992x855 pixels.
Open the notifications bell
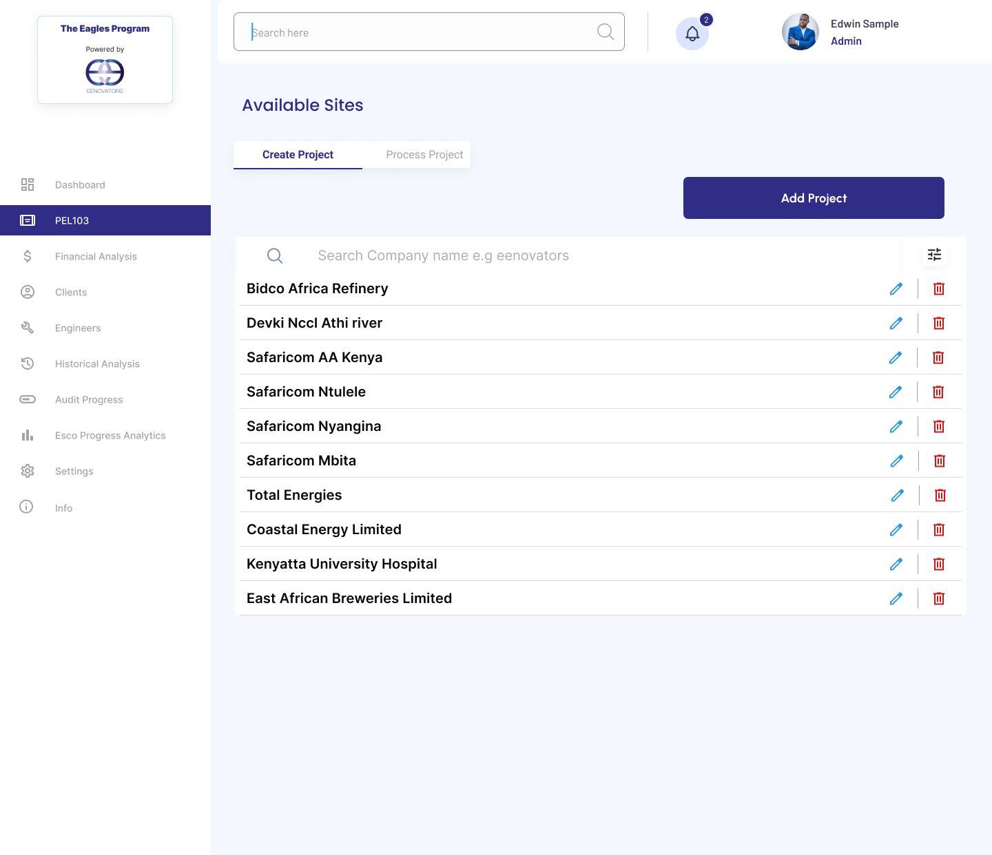point(692,34)
